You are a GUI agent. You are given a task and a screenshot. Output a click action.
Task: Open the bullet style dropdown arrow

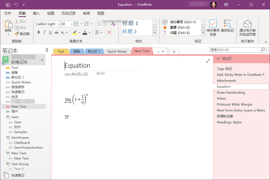tap(81, 24)
